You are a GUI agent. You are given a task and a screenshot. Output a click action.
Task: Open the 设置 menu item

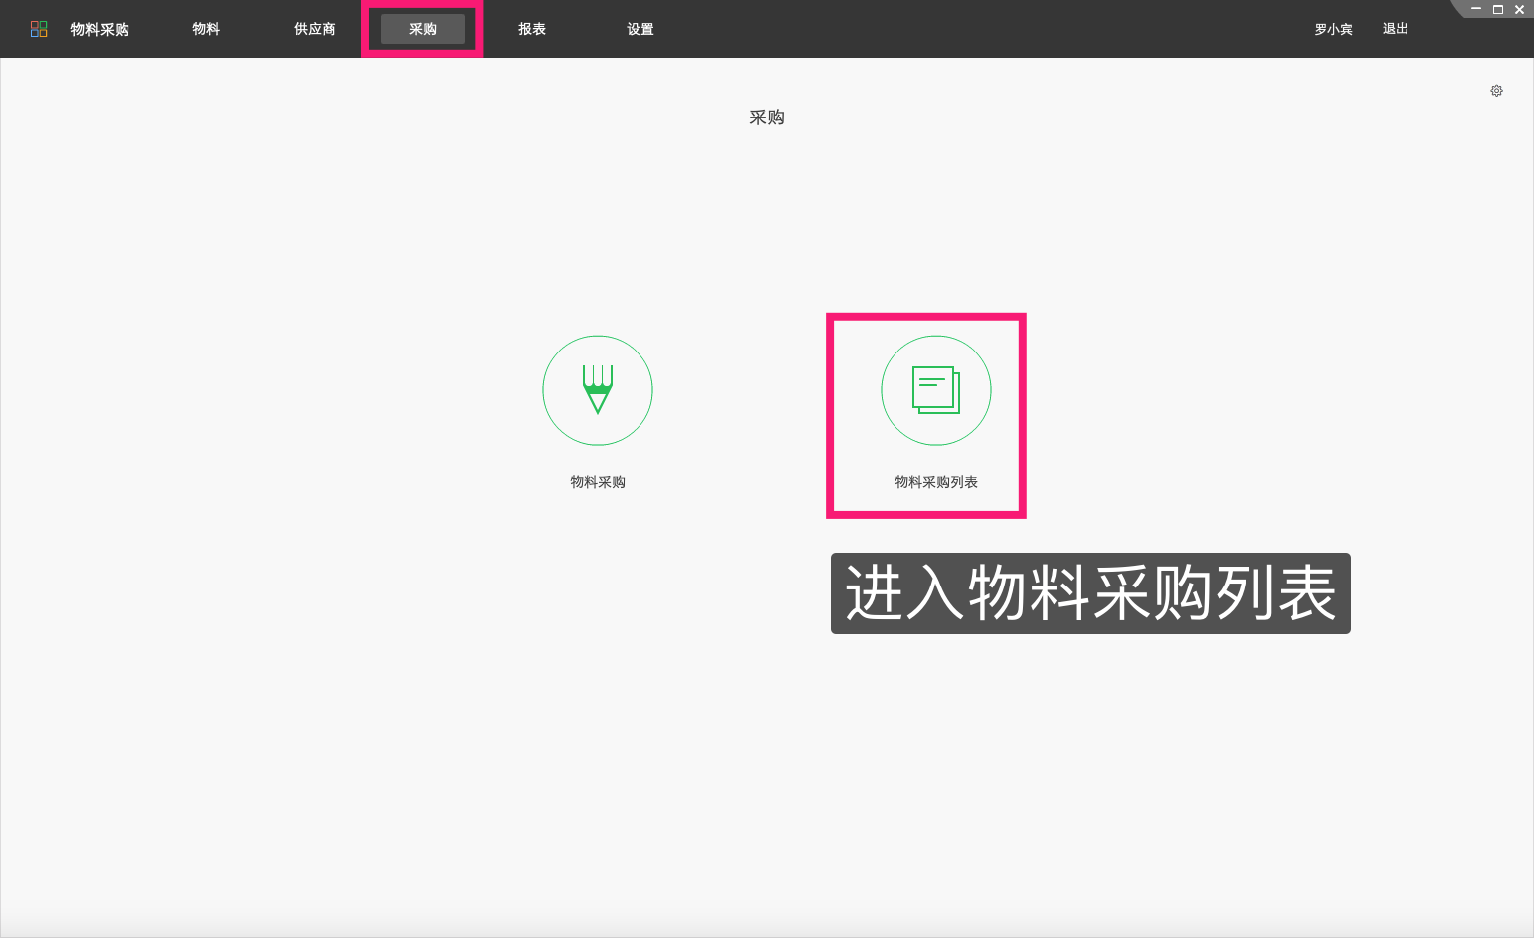(x=640, y=28)
